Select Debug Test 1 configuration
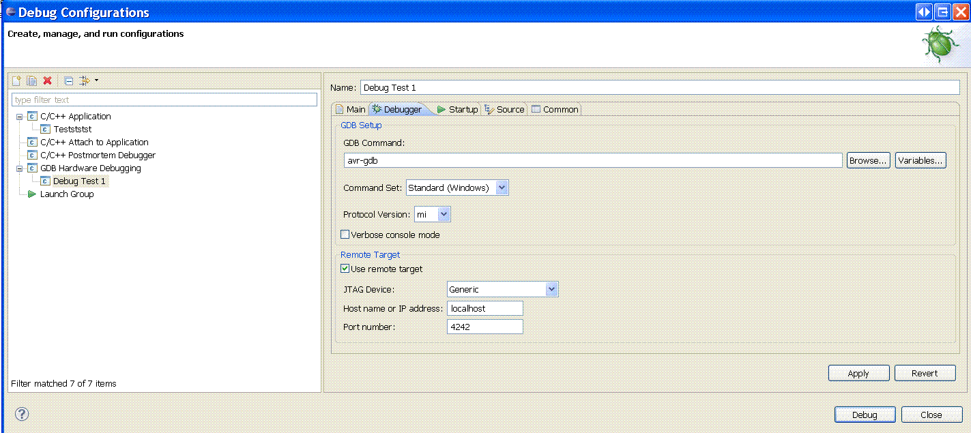The image size is (971, 433). (x=79, y=181)
